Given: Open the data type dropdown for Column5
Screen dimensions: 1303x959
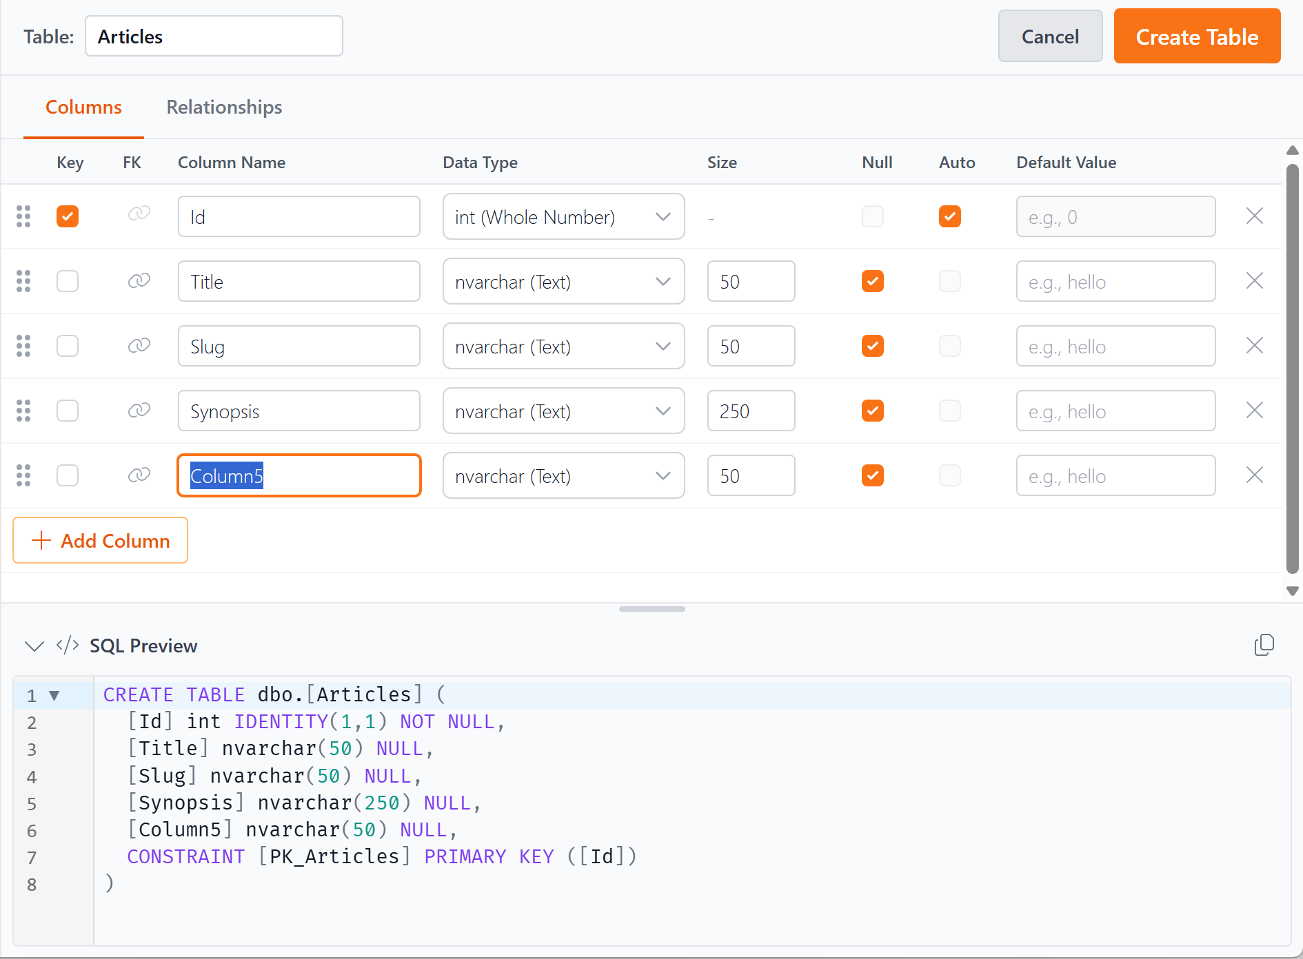Looking at the screenshot, I should (x=564, y=475).
